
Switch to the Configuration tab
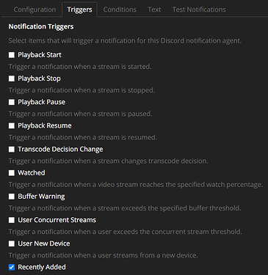(x=35, y=10)
